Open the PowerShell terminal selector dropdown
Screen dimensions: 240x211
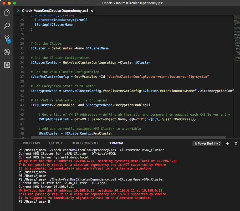pyautogui.click(x=207, y=143)
